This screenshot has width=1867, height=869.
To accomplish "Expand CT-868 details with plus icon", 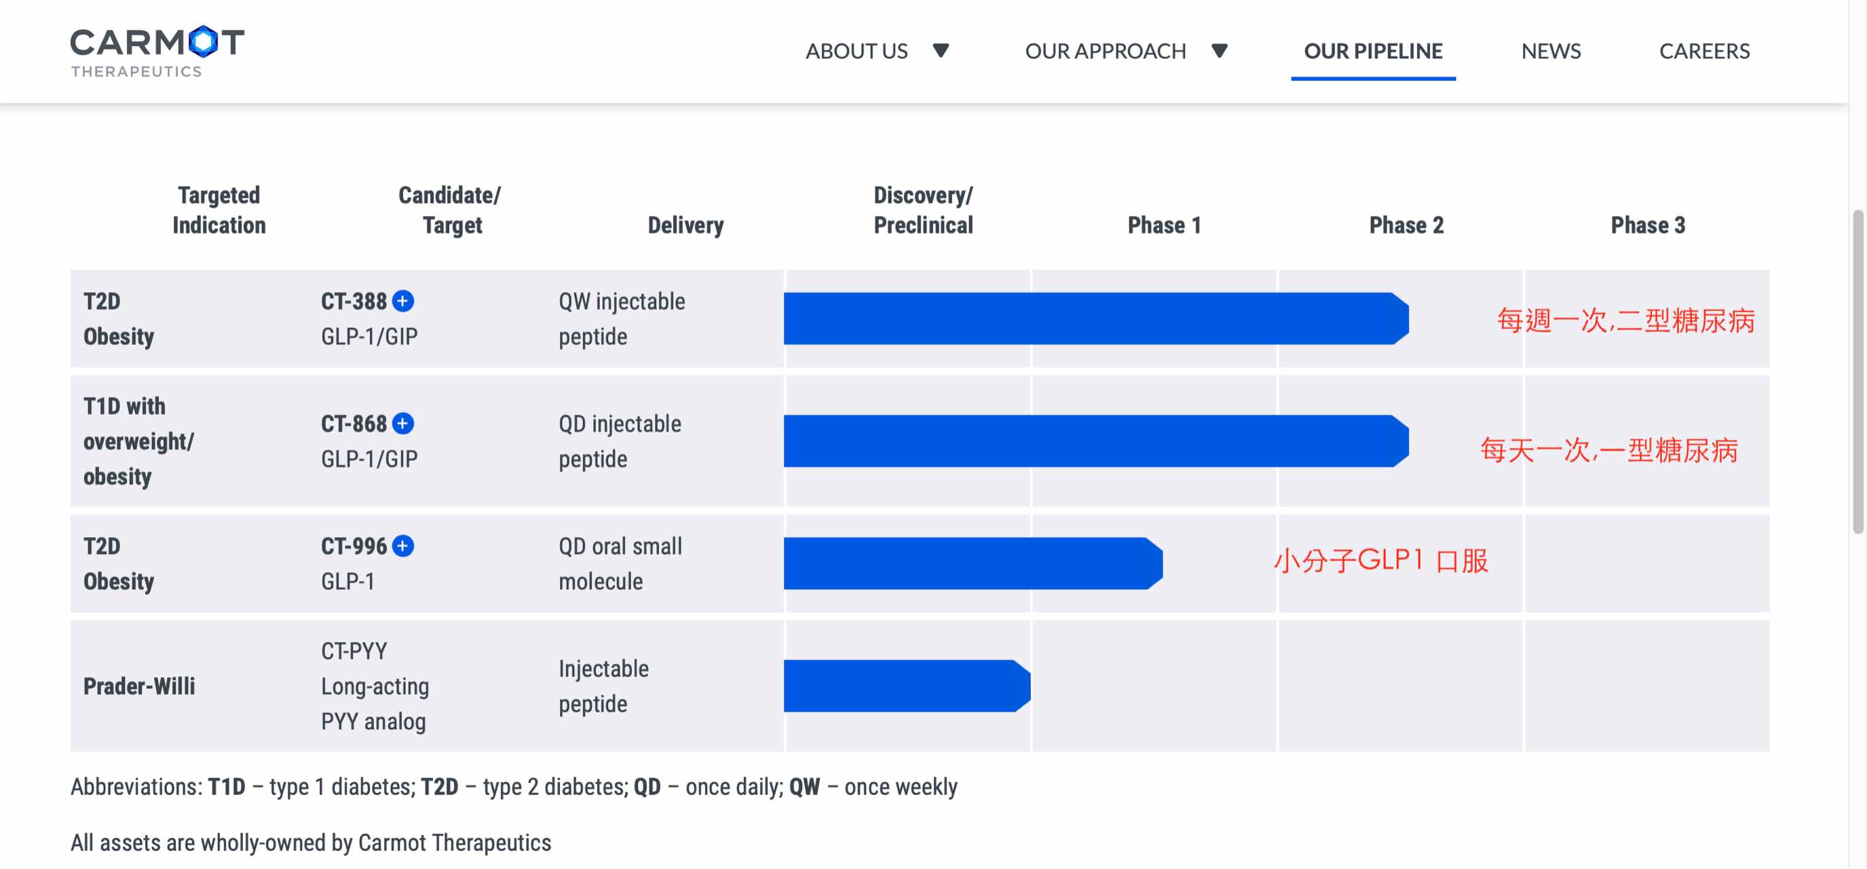I will (x=403, y=423).
